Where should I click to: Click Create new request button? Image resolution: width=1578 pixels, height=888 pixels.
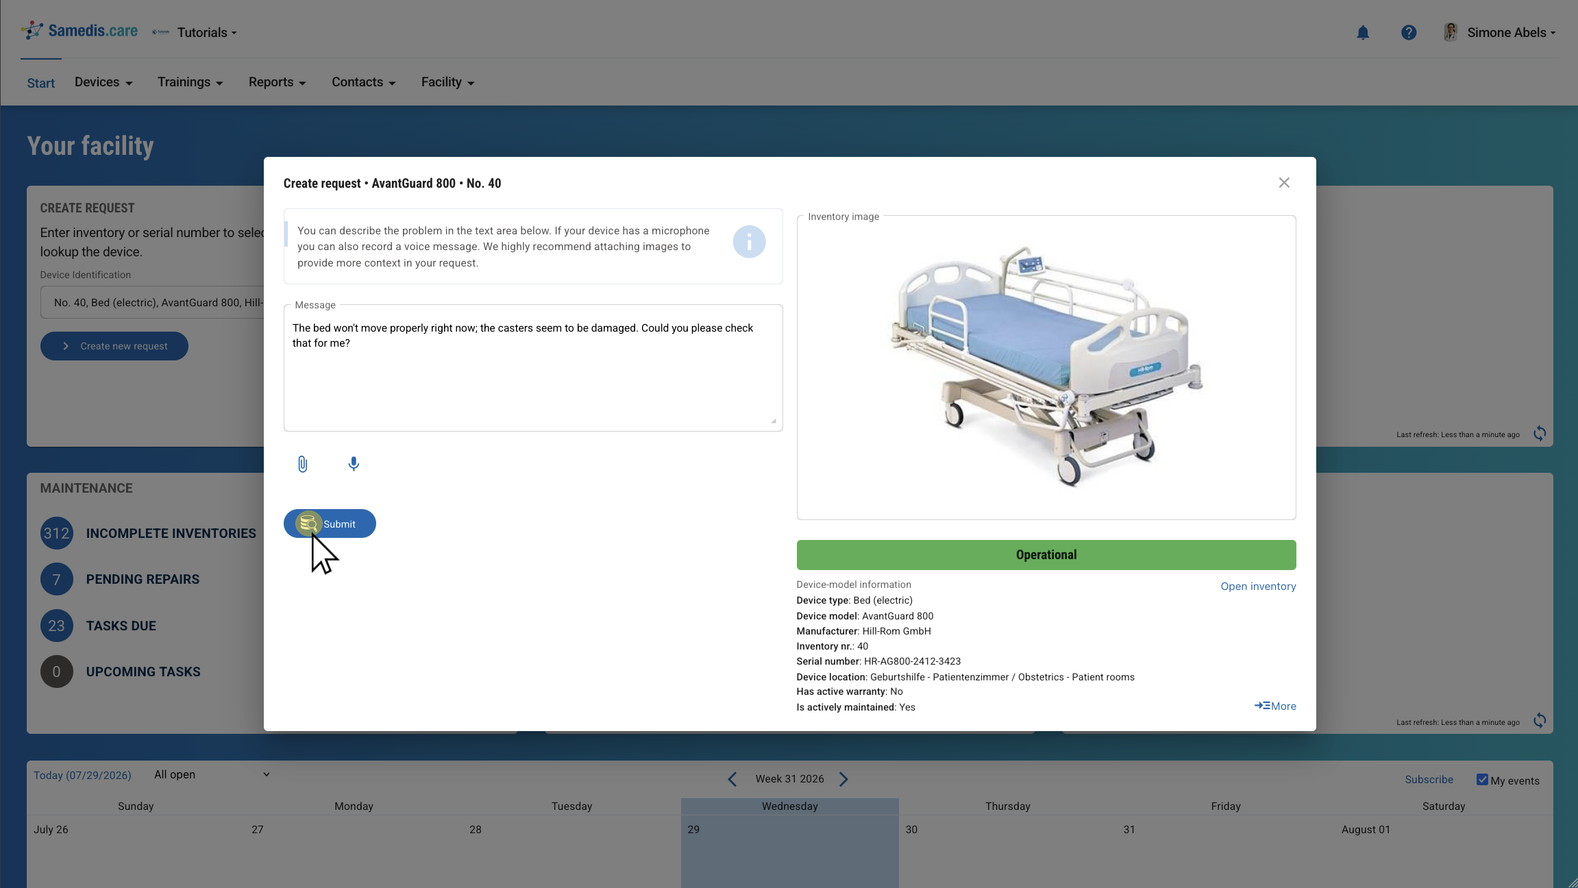click(x=114, y=346)
